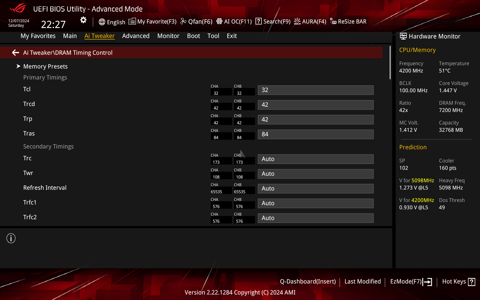The image size is (480, 300).
Task: Click the Trc Auto field
Action: tap(315, 159)
